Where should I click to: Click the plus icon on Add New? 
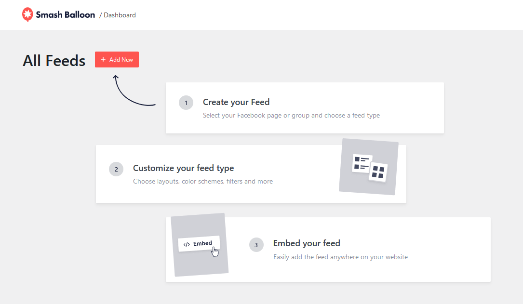(103, 59)
